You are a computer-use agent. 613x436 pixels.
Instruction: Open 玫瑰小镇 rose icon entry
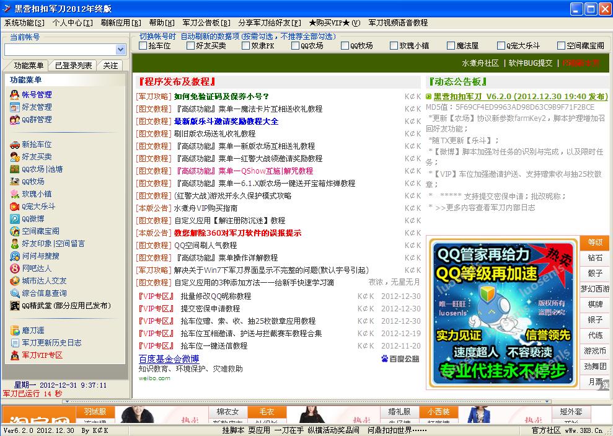tap(15, 194)
